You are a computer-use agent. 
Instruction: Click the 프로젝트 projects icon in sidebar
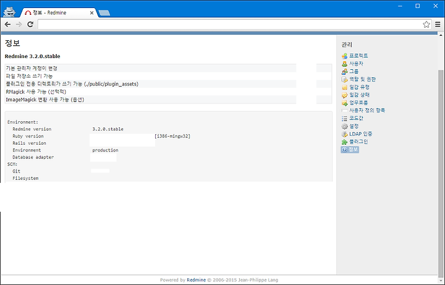tap(344, 56)
